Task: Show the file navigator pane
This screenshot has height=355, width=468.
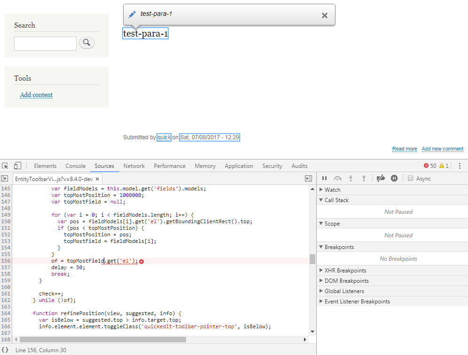Action: (5, 178)
